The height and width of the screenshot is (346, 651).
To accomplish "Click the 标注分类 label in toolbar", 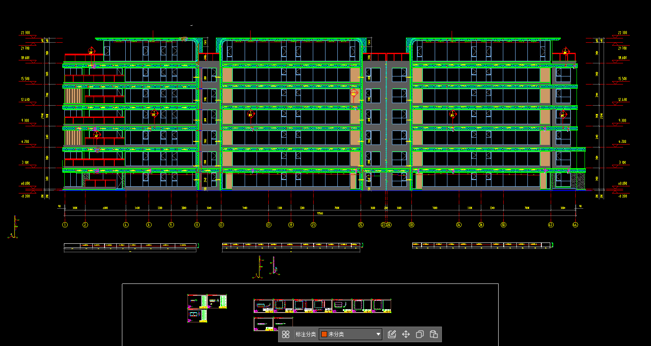I will point(306,334).
